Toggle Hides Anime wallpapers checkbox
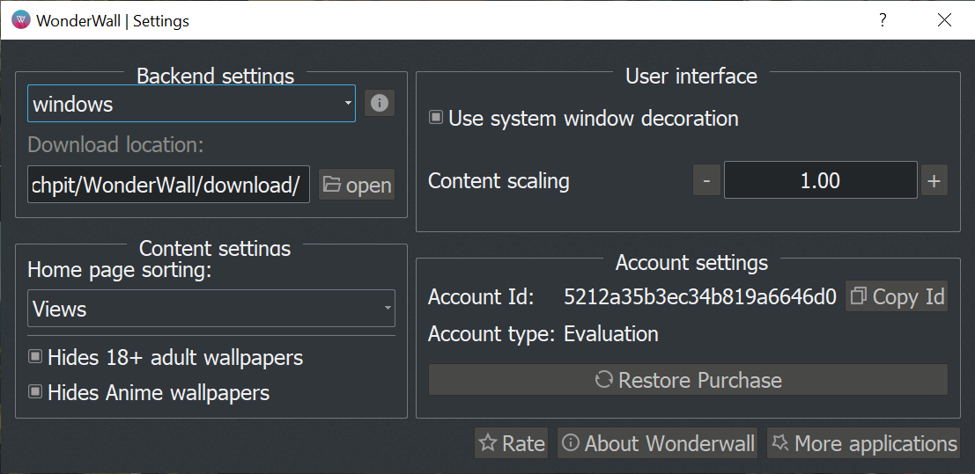975x474 pixels. [x=36, y=392]
